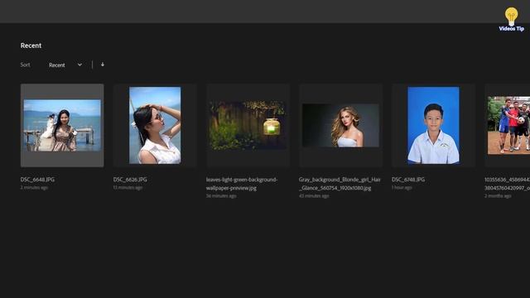The width and height of the screenshot is (530, 298).
Task: Click '1 hour ago' timestamp text
Action: 402,188
